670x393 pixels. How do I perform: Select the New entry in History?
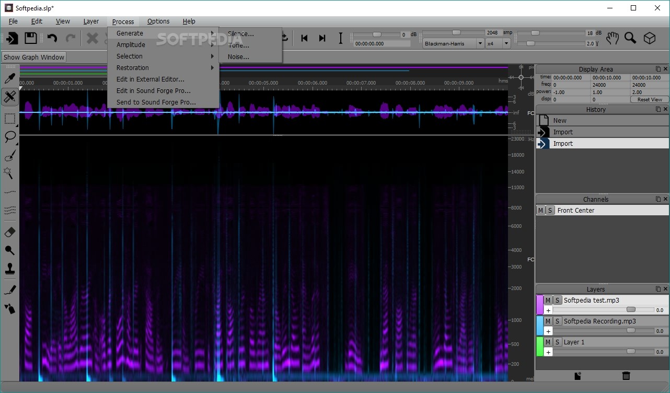click(603, 121)
